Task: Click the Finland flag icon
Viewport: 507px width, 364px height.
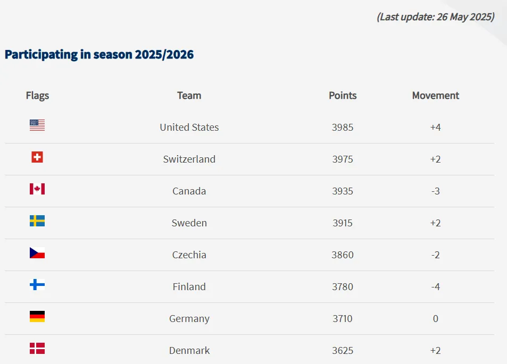Action: [37, 285]
